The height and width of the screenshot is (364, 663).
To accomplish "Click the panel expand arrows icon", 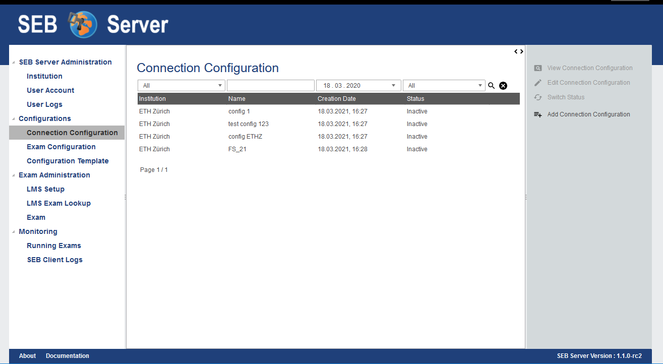I will pos(519,51).
